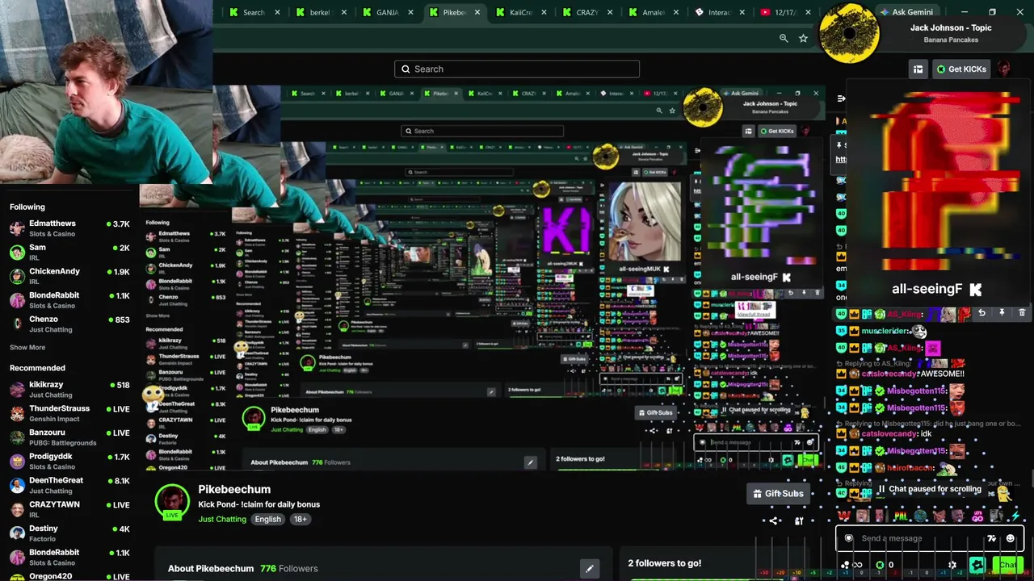Open the Pikebeechum live avatar on the main page

[172, 501]
